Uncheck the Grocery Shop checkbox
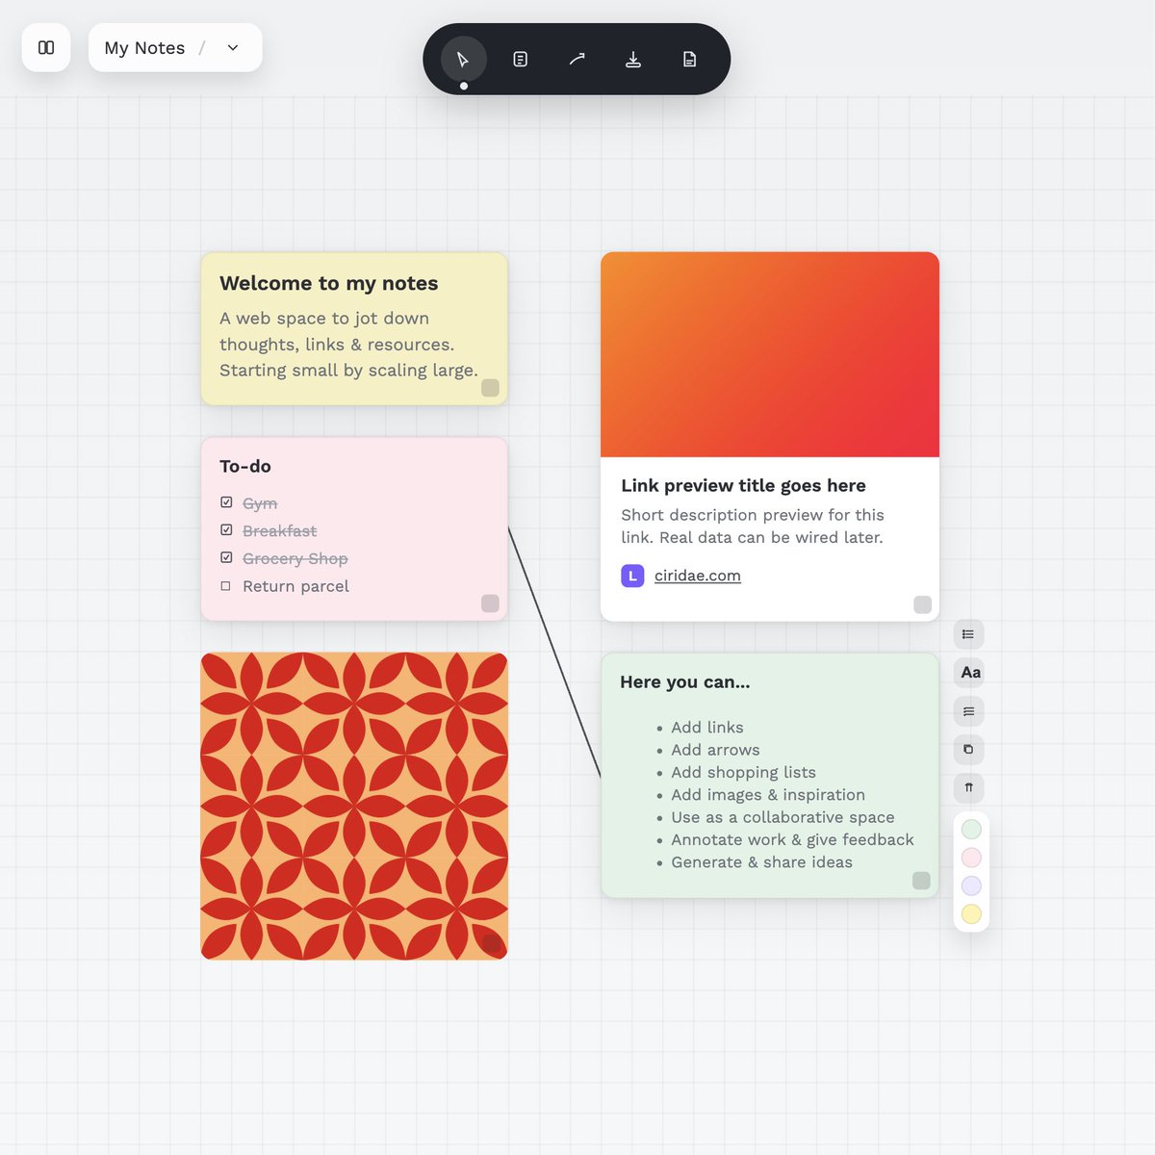 point(226,558)
